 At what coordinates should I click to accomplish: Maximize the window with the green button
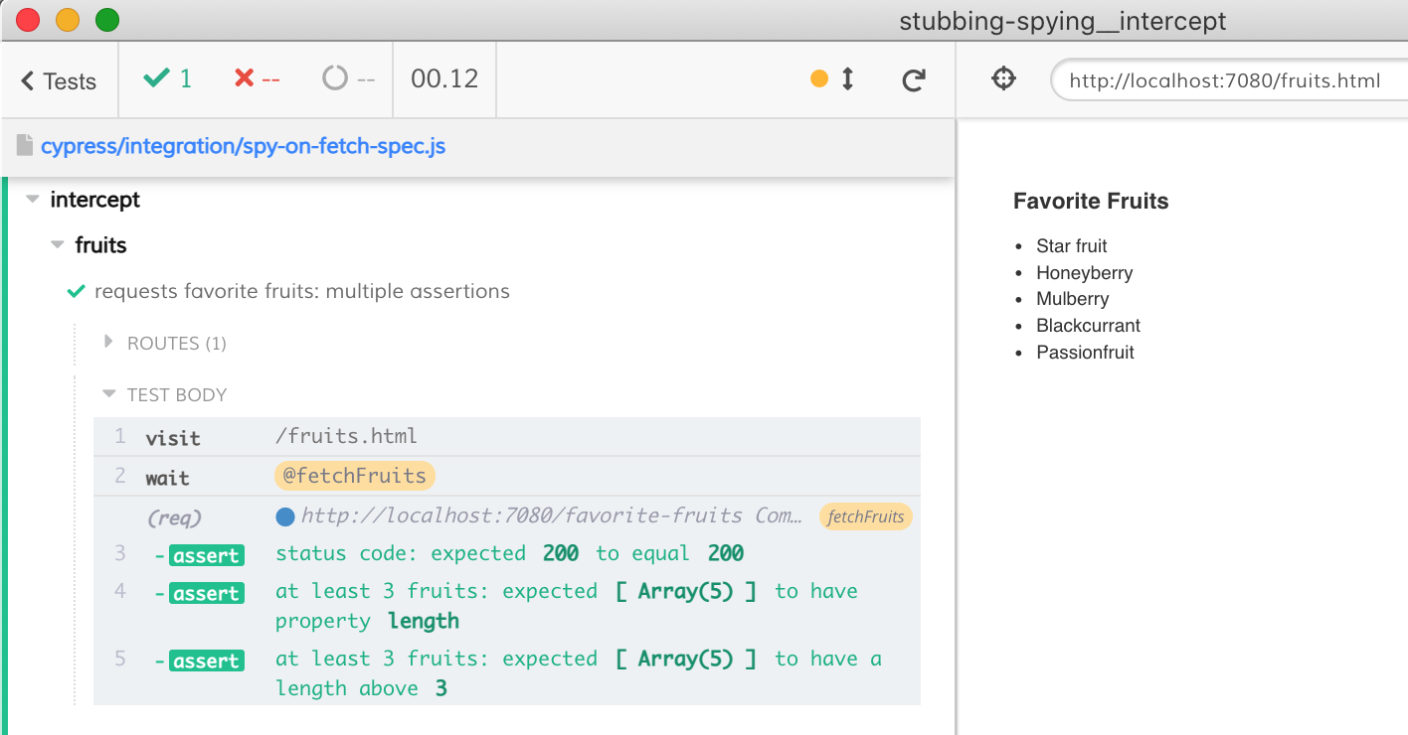[107, 20]
